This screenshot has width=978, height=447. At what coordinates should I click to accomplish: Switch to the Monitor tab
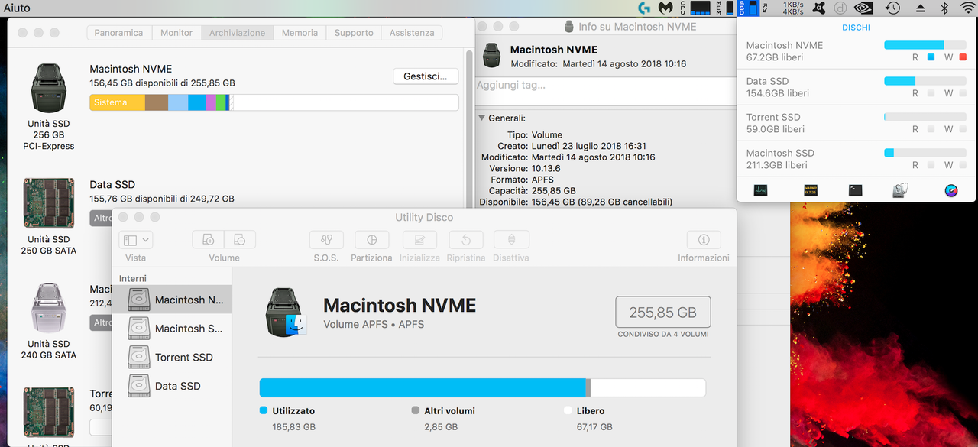pos(176,33)
